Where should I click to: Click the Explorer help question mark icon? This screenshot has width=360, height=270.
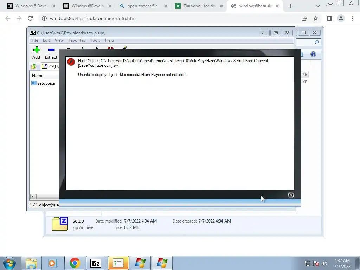pyautogui.click(x=313, y=54)
